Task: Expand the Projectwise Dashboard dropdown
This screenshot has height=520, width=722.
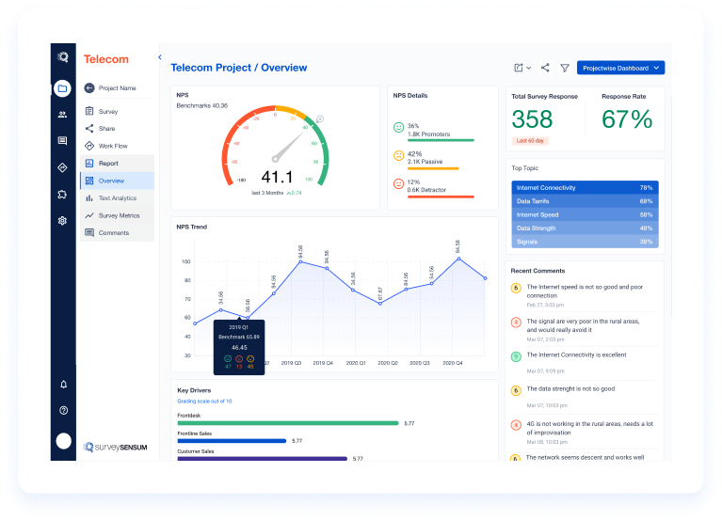Action: pyautogui.click(x=620, y=68)
